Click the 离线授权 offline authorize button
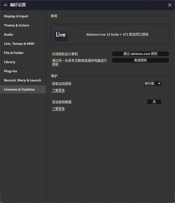The height and width of the screenshot is (203, 175). [x=140, y=60]
